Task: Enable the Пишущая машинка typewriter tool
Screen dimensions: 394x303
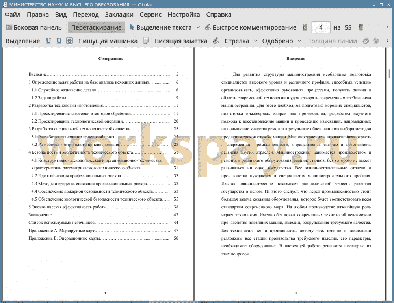Action: (108, 41)
